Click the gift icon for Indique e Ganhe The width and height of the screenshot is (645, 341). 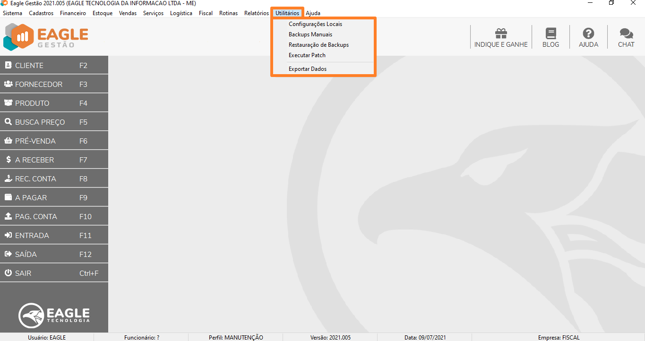pyautogui.click(x=501, y=34)
